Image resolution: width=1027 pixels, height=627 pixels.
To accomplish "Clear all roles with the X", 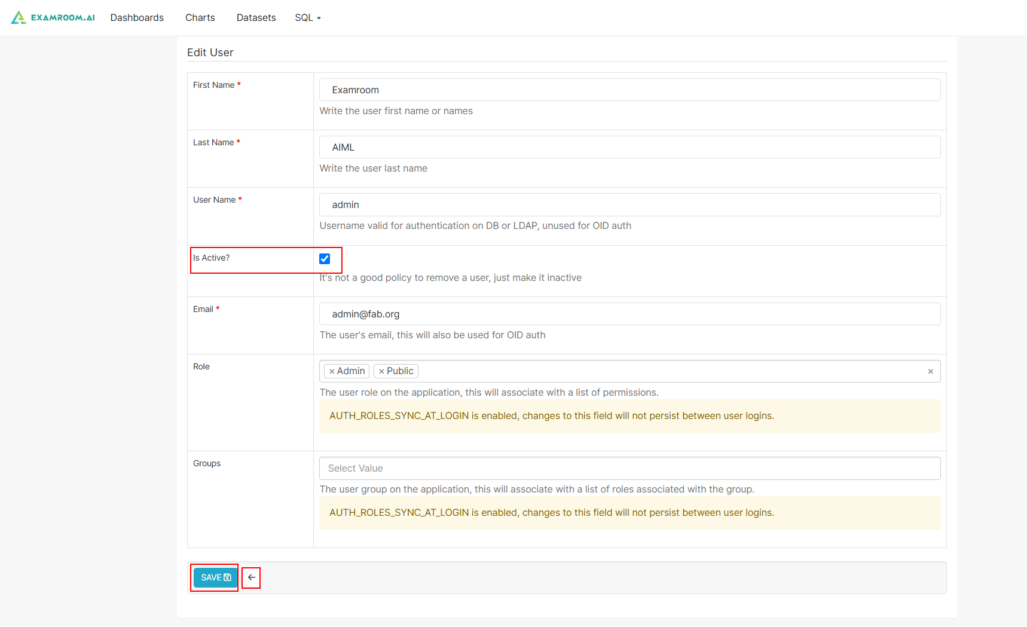I will click(x=930, y=371).
